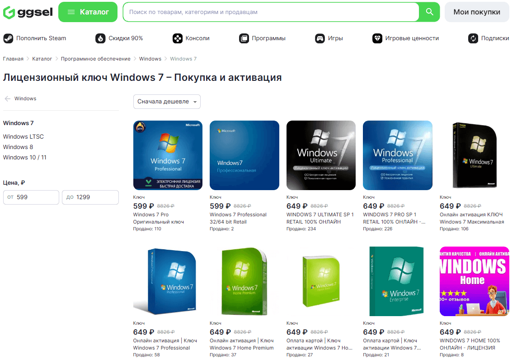Click the Скидки 90% flame icon
The image size is (517, 364).
(100, 38)
